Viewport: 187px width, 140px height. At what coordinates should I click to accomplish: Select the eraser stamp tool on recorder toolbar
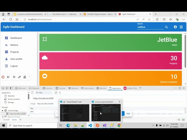pos(25,77)
